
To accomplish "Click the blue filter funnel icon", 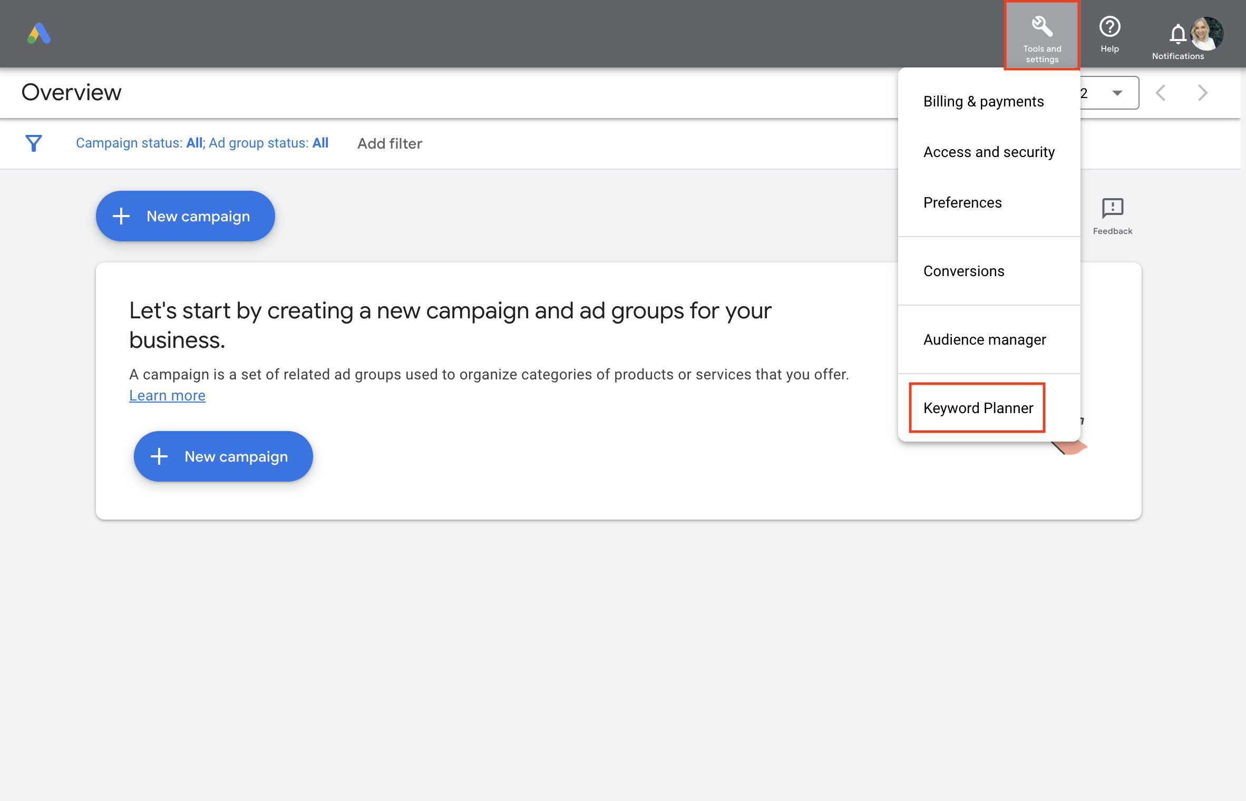I will click(x=34, y=143).
